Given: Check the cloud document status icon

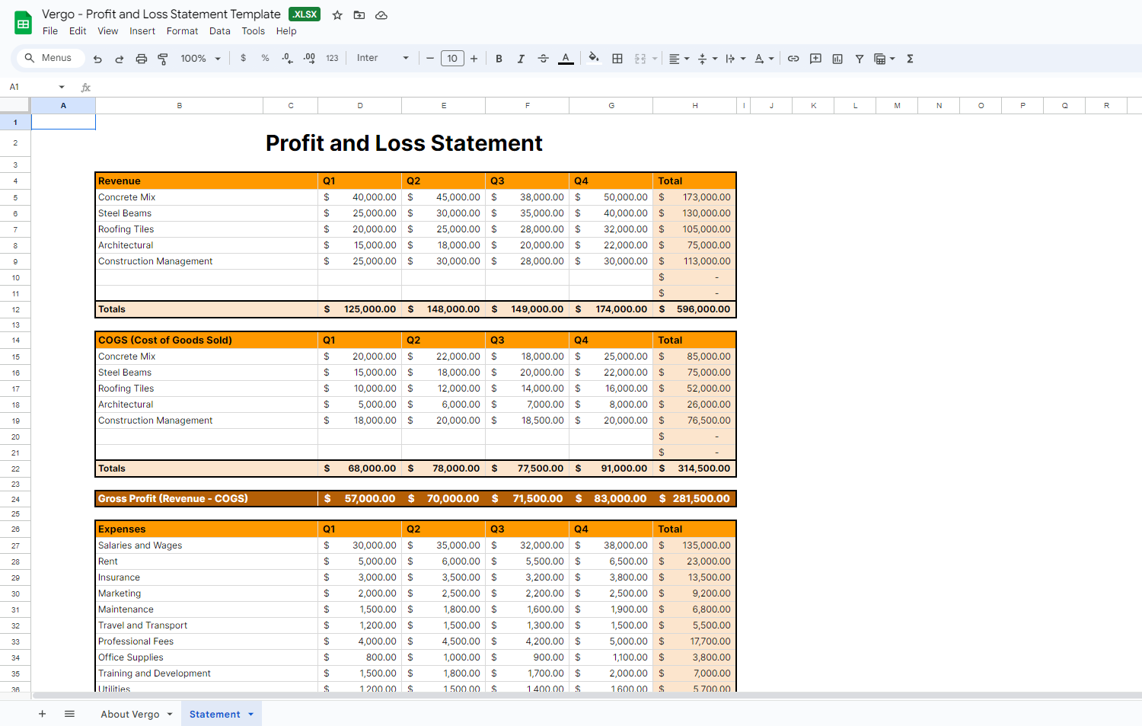Looking at the screenshot, I should pos(381,15).
